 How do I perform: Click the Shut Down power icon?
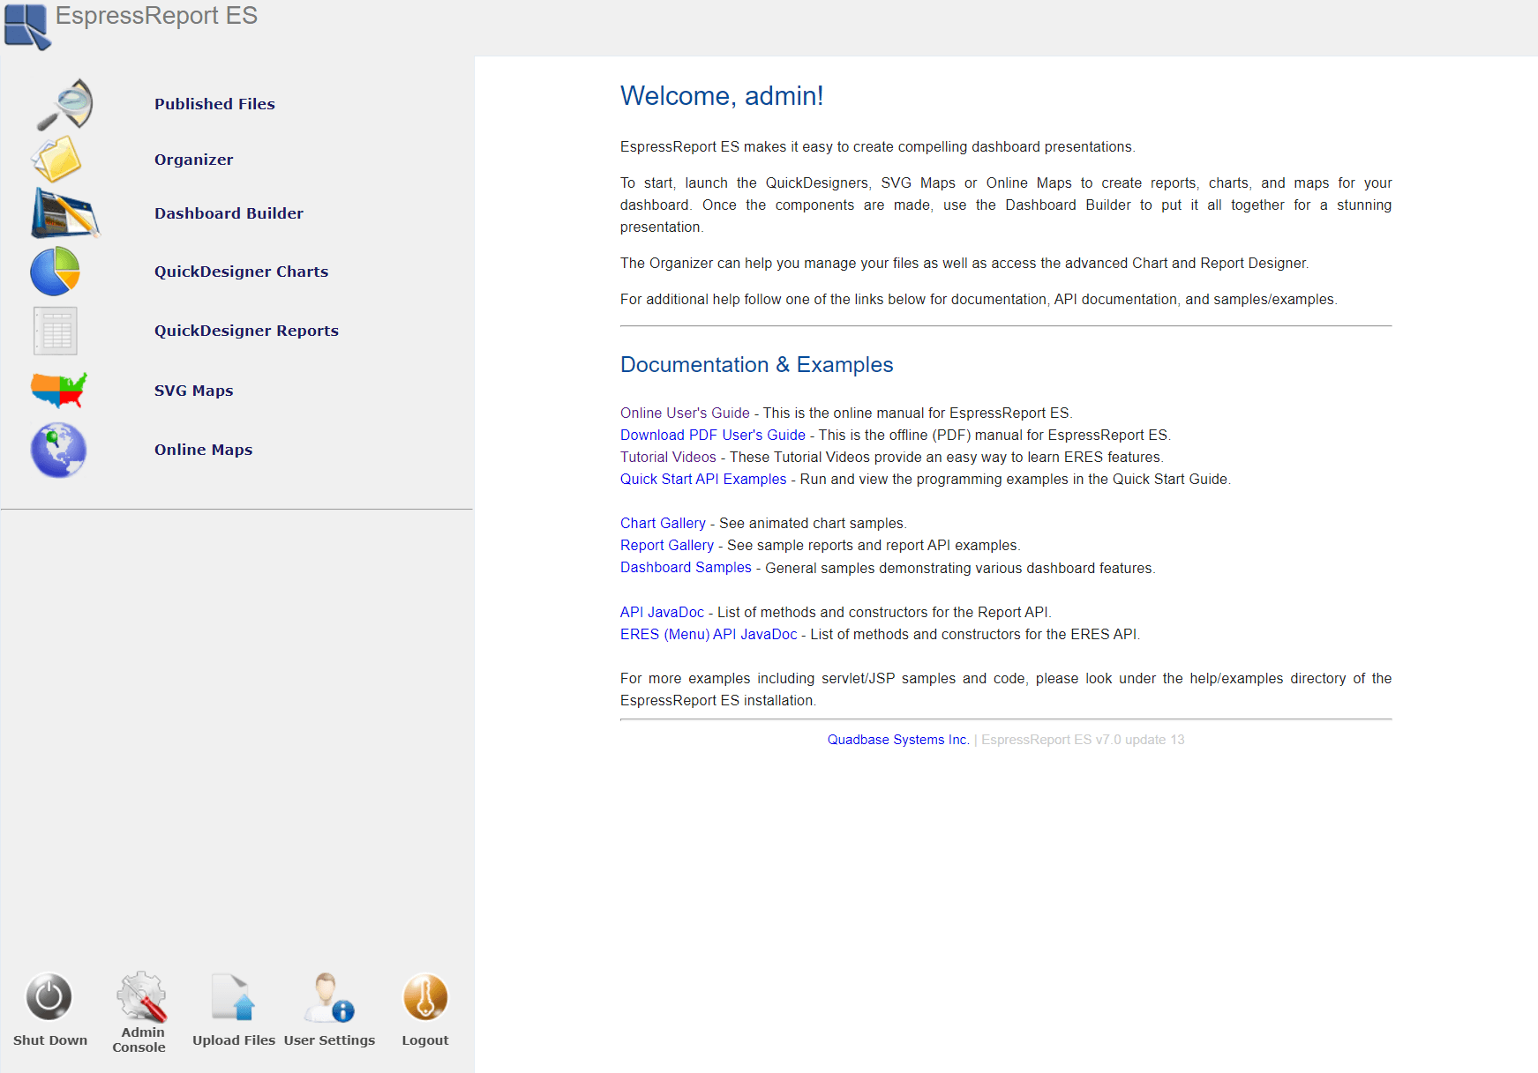pos(49,996)
